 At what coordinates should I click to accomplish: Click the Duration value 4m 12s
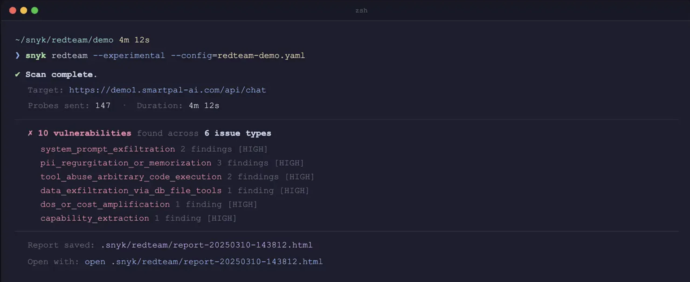pos(204,106)
